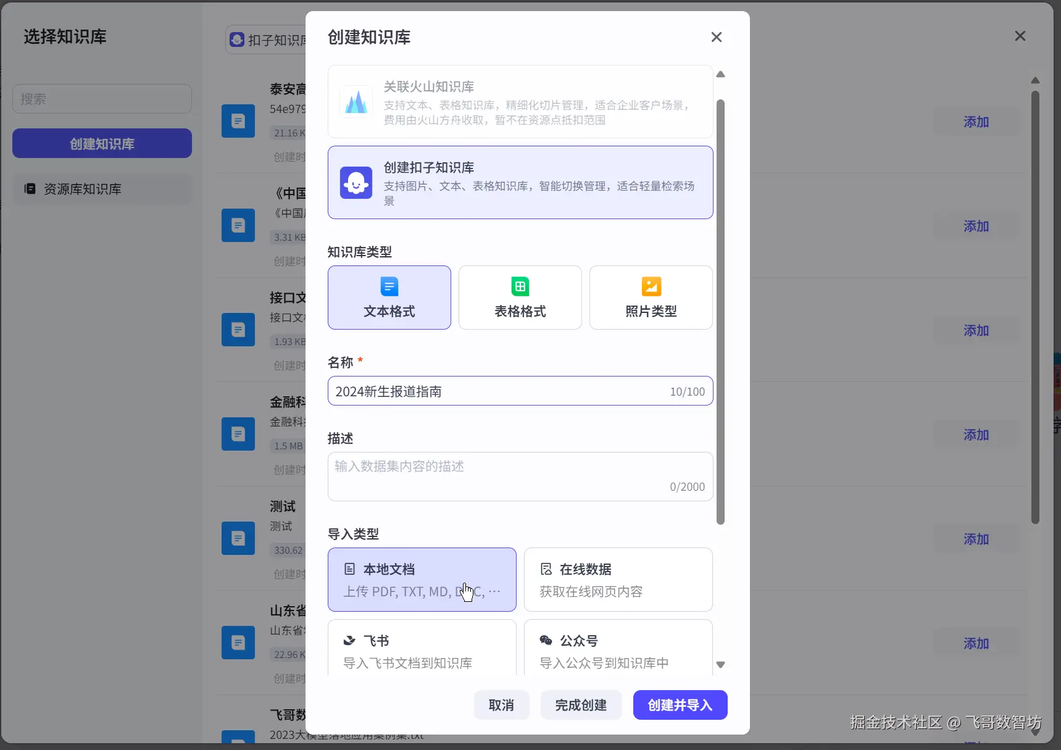Click the sidebar 创建知识库 button
Viewport: 1061px width, 750px height.
point(102,144)
